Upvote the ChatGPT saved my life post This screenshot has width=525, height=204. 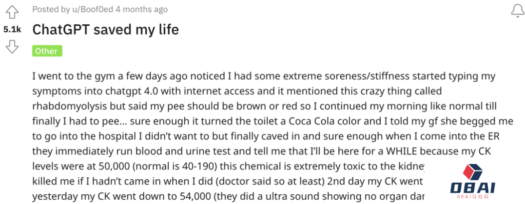click(x=12, y=13)
